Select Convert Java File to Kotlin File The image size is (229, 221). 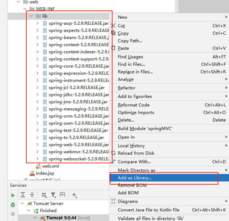[x=169, y=210]
